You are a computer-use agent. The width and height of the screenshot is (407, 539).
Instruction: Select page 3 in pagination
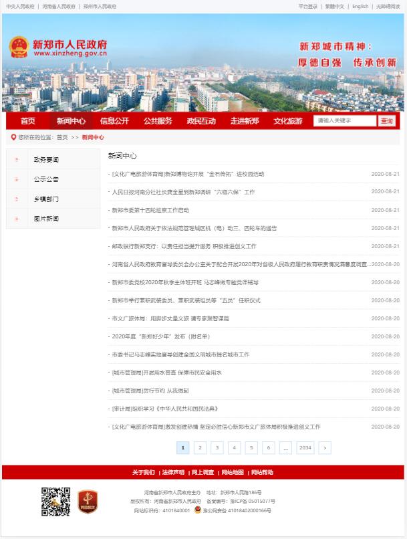217,448
